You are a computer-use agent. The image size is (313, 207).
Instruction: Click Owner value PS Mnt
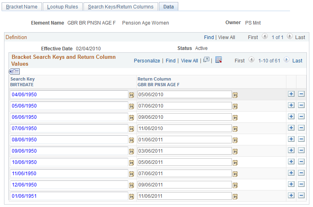[253, 23]
